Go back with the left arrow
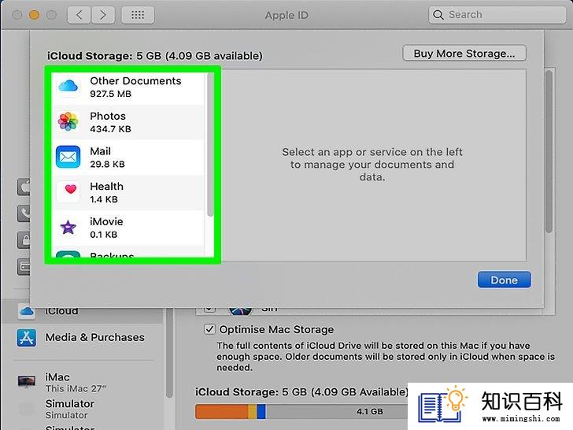 pos(79,15)
